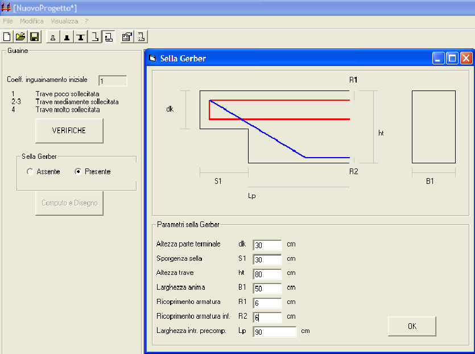This screenshot has width=475, height=354.
Task: Click the Altezza trave ht input field
Action: click(267, 274)
